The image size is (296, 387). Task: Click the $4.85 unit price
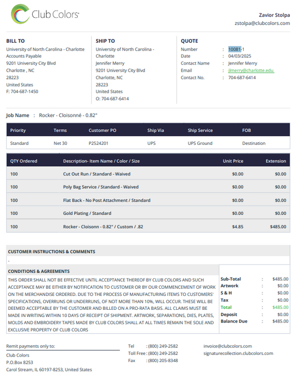coord(238,227)
